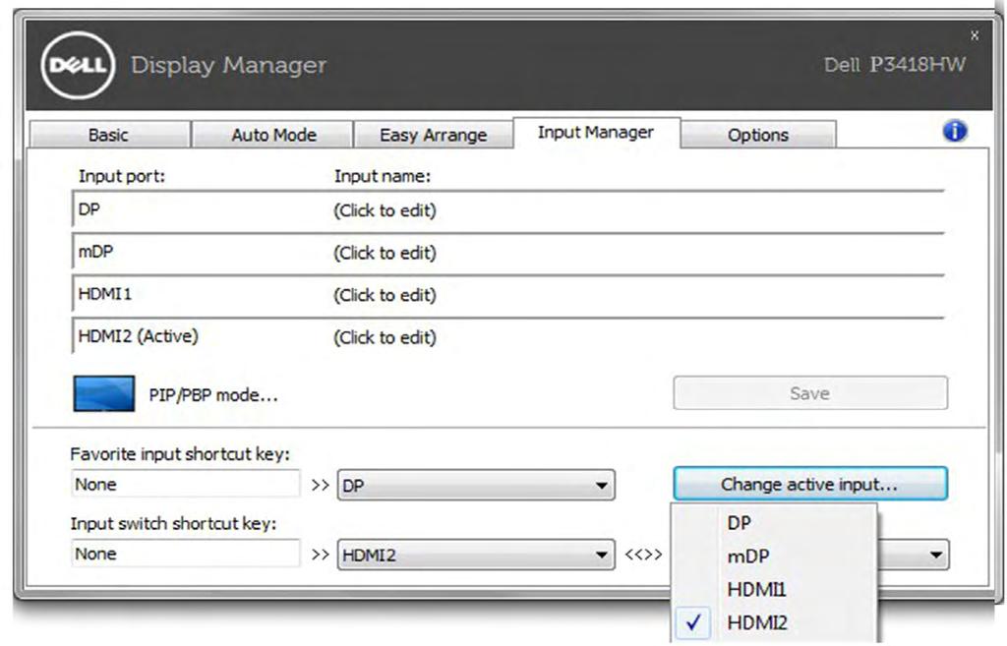Edit the input name for HDMI2 (Active)

[385, 338]
